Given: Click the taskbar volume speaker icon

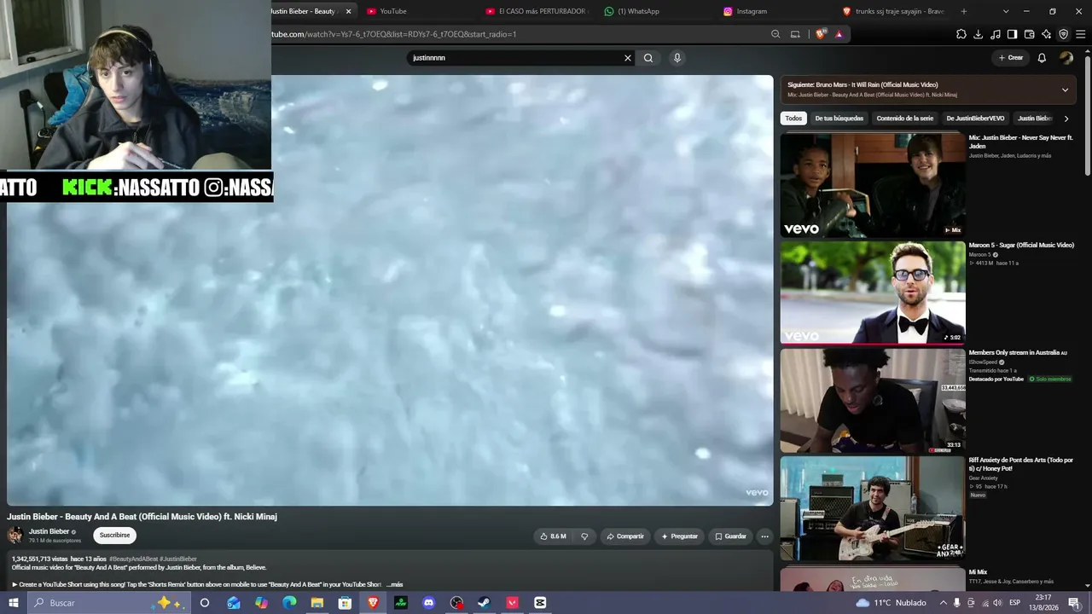Looking at the screenshot, I should tap(997, 603).
